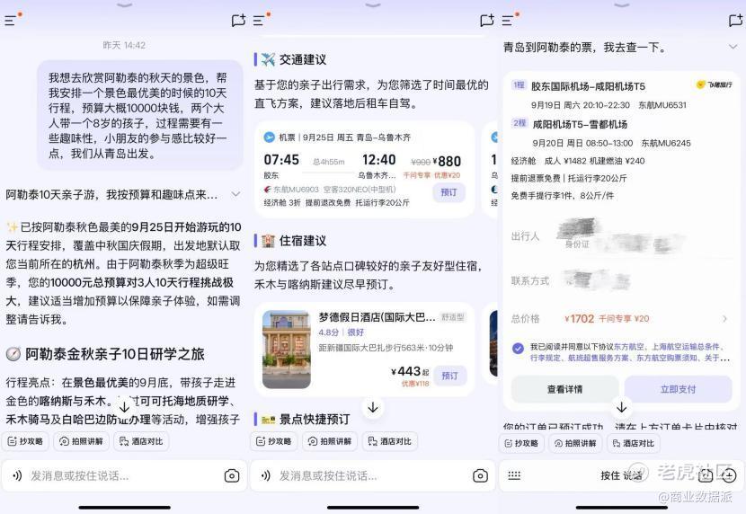Expand the 青岛到阿勒泰的票 summary chevron
This screenshot has height=514, width=746.
pyautogui.click(x=733, y=47)
